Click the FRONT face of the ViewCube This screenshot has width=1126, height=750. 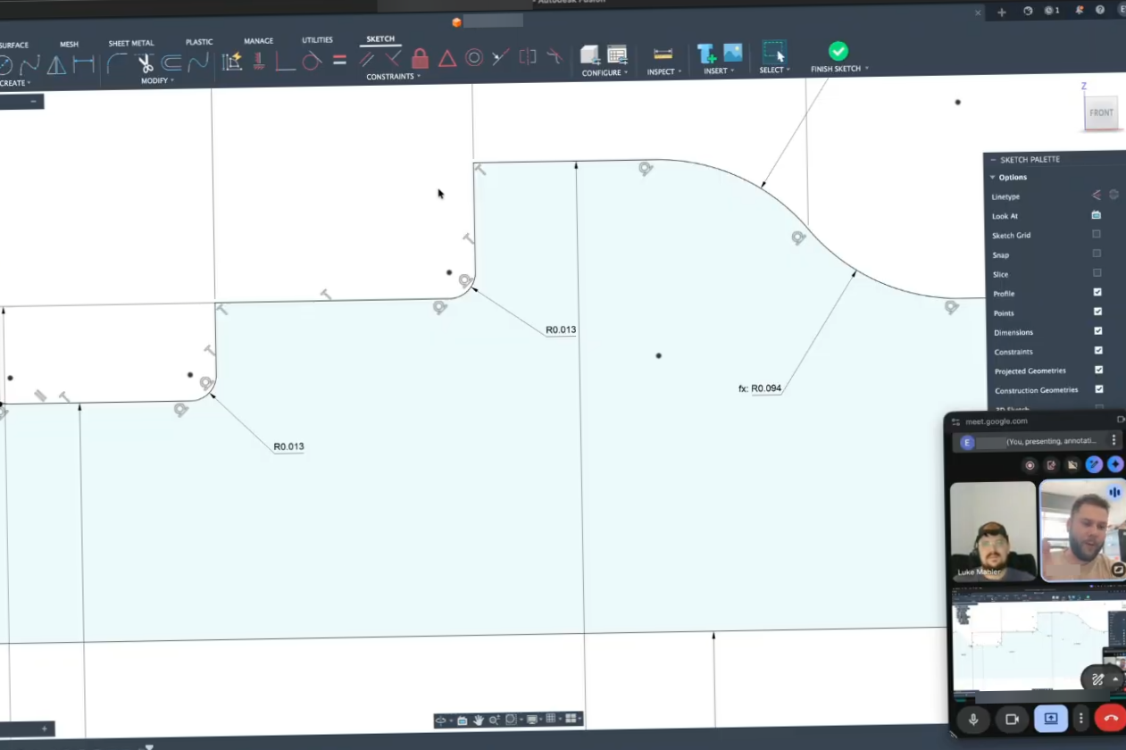click(1102, 112)
